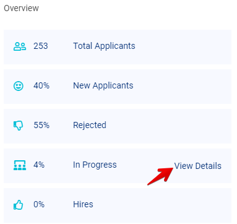Click the 0% hires value
This screenshot has height=224, width=237.
(39, 204)
